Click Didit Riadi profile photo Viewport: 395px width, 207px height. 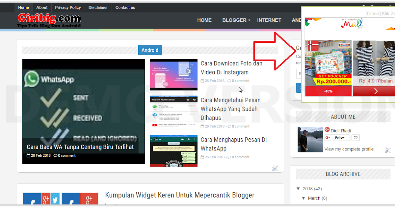310,140
